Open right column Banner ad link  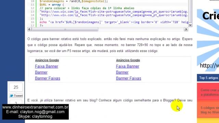[122, 72]
